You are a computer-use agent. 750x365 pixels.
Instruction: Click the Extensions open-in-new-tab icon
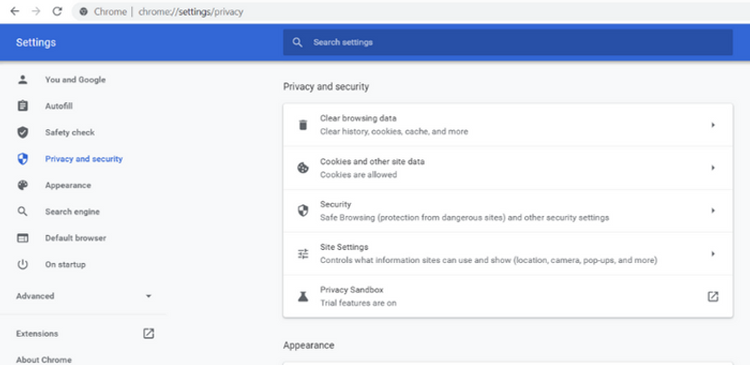pyautogui.click(x=148, y=333)
